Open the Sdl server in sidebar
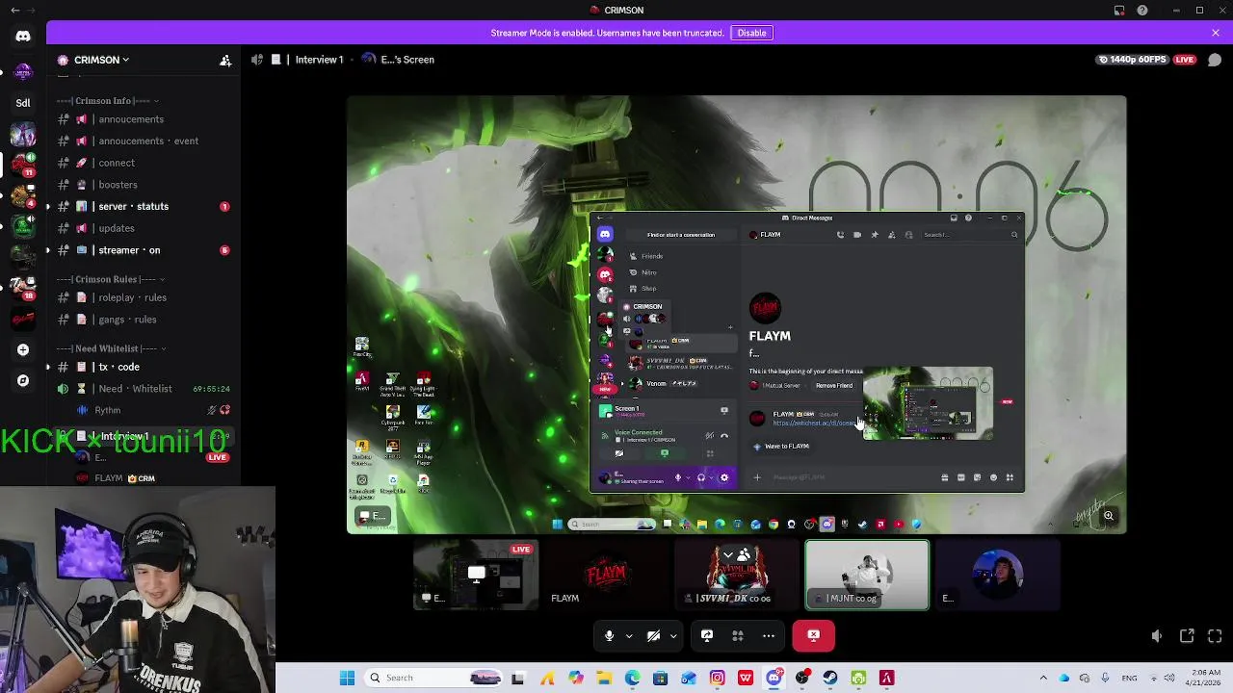1233x693 pixels. click(23, 103)
